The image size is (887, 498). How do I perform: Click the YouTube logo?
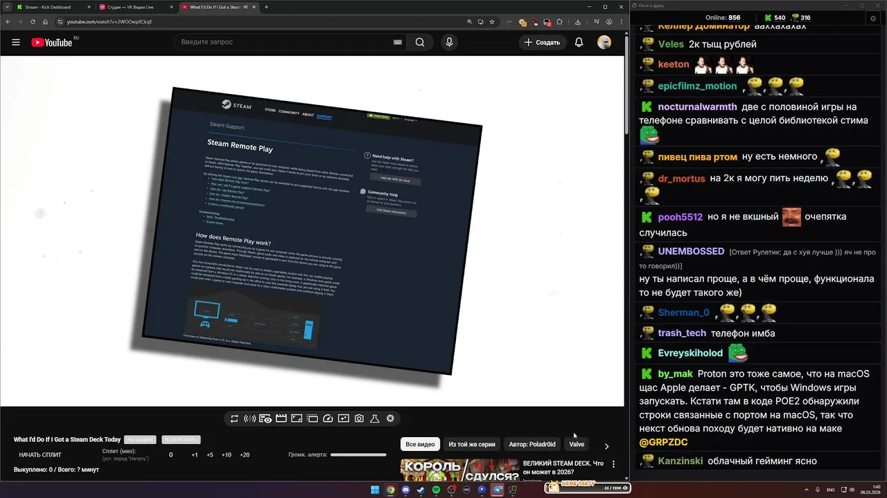tap(52, 42)
